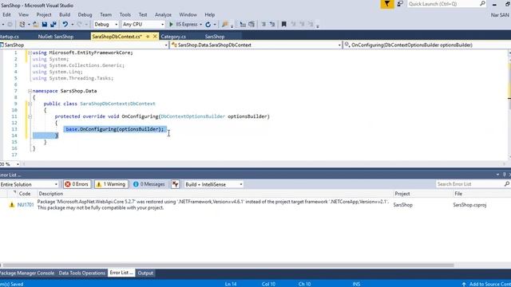Toggle the 1 Warning filter

point(111,184)
